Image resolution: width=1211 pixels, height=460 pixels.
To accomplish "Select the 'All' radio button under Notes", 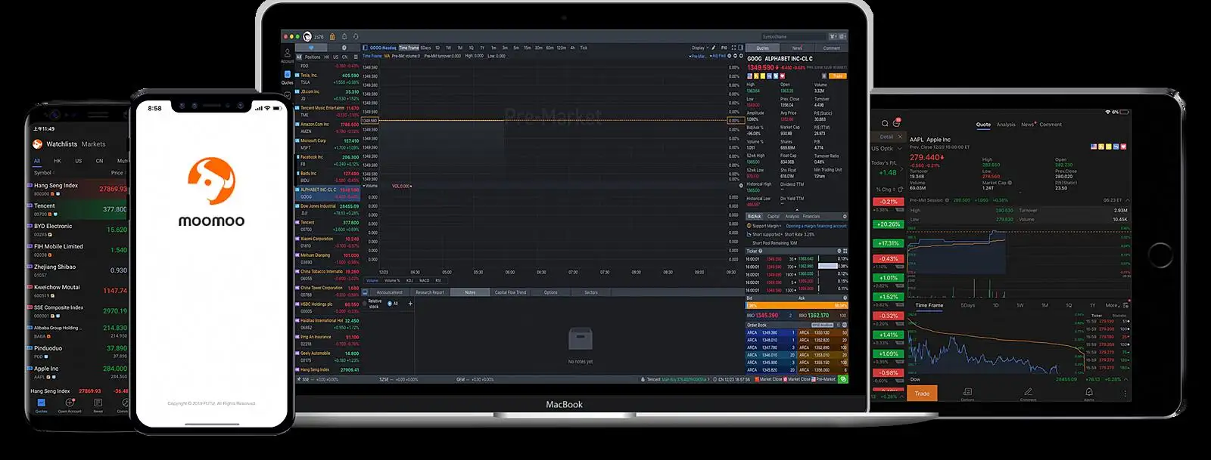I will [390, 304].
